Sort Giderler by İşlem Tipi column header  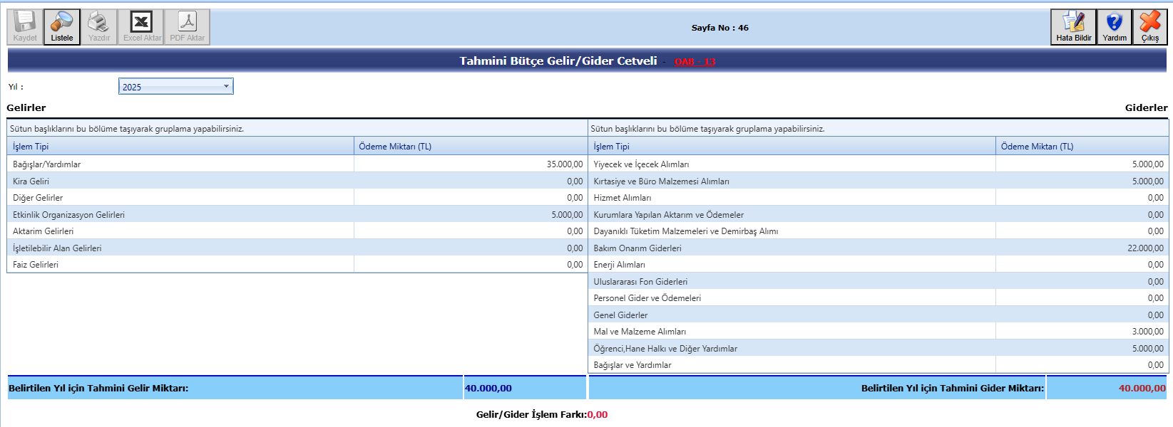pos(612,147)
